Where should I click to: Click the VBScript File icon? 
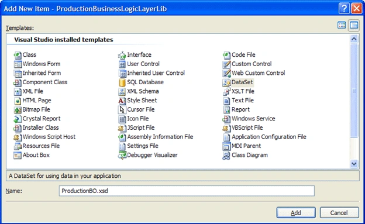pos(226,128)
